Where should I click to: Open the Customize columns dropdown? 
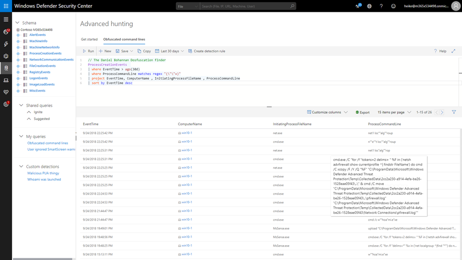[x=327, y=112]
